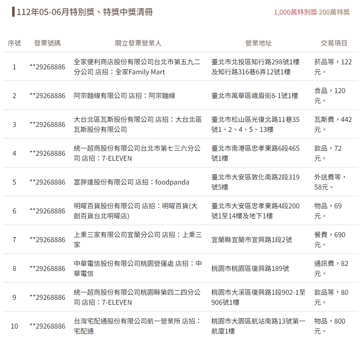This screenshot has height=339, width=361.
Task: Click the 統一超商台北市第七三六分公司 entry
Action: coord(137,153)
